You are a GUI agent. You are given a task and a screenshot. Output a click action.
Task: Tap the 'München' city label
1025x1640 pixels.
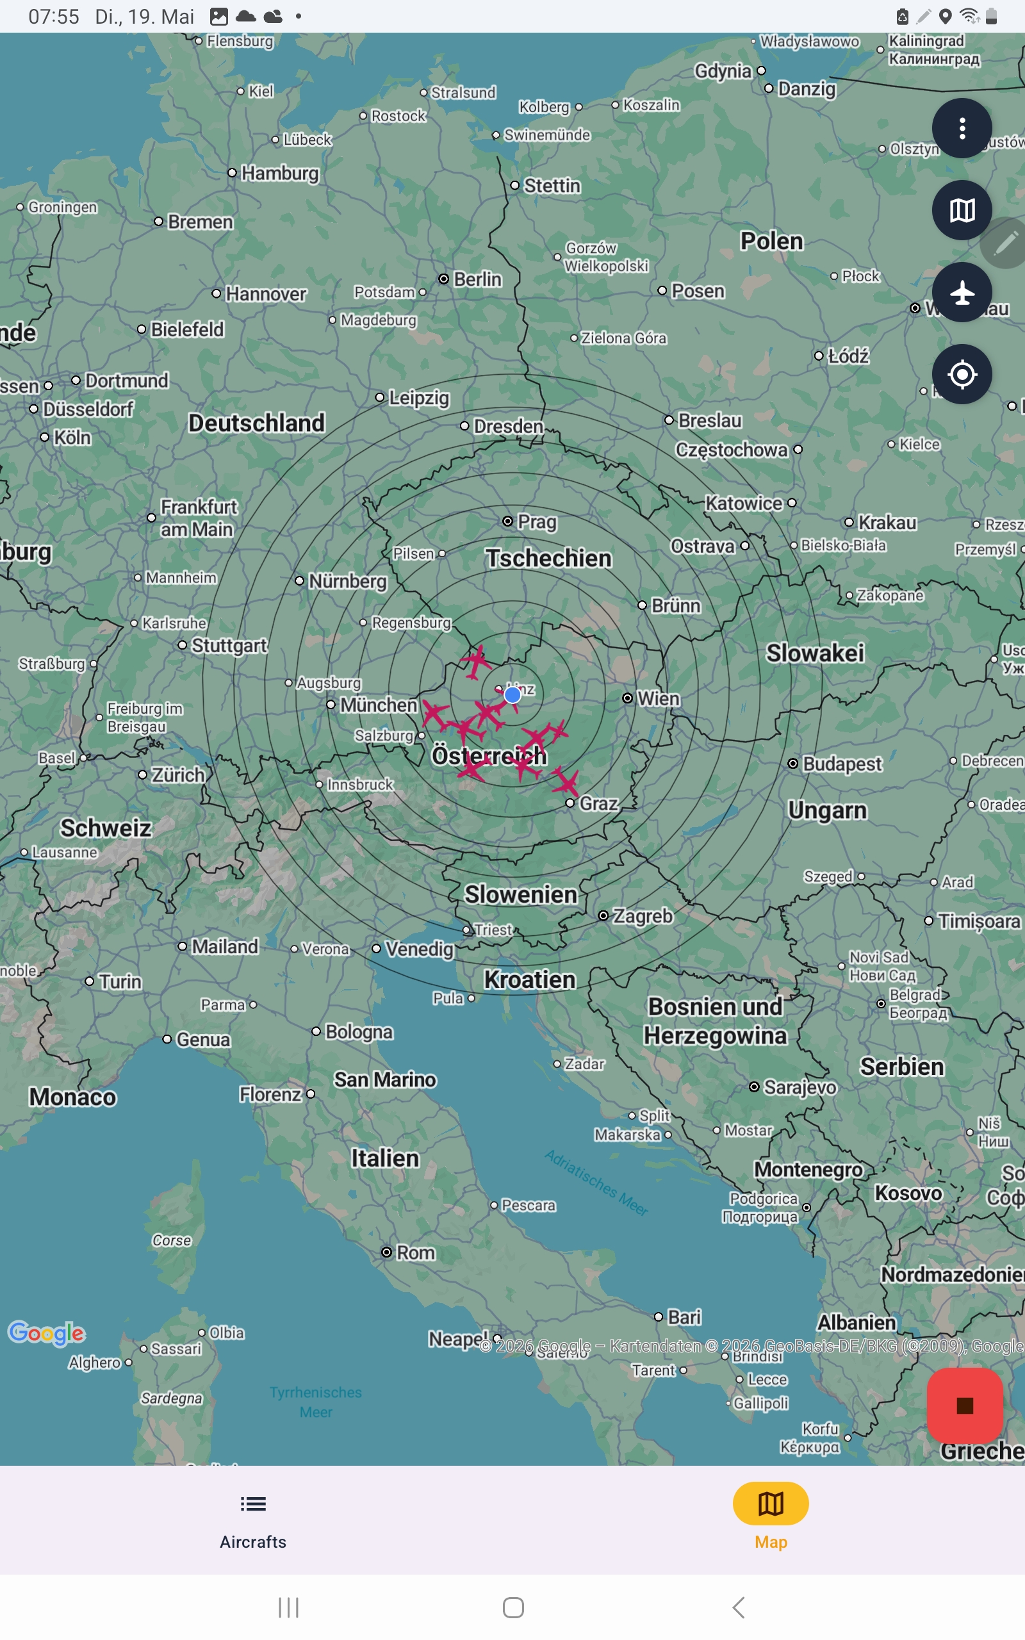pos(378,705)
